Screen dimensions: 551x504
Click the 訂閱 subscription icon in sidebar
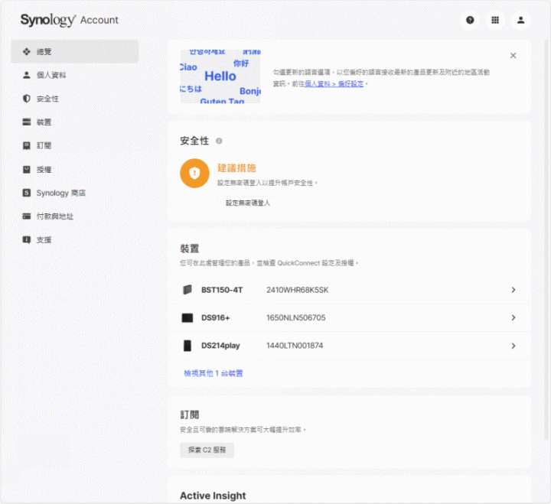pyautogui.click(x=27, y=145)
